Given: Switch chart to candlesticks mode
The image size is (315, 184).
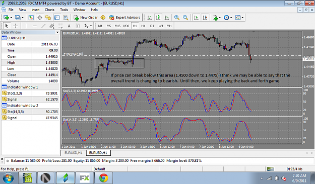Looking at the screenshot, I should tap(158, 18).
